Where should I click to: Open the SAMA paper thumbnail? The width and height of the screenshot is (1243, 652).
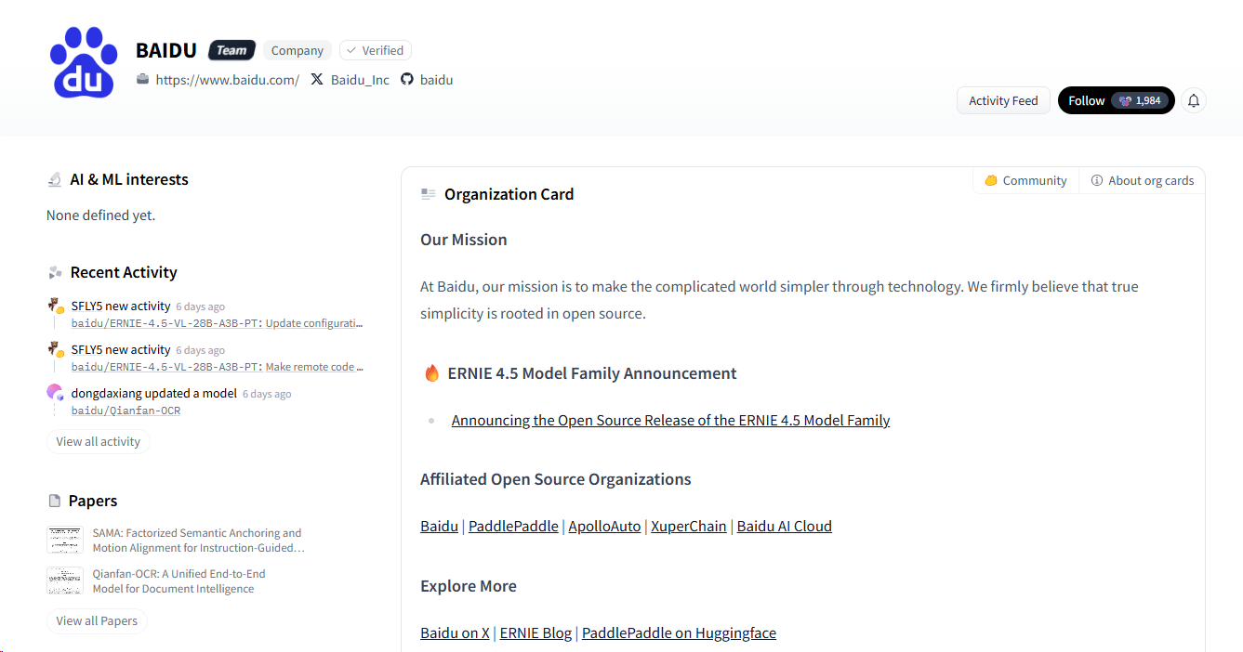click(65, 540)
